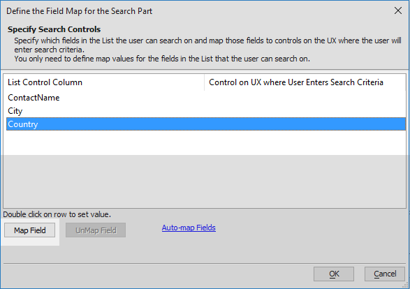Click ContactName's search control cell
This screenshot has width=410, height=289.
tap(305, 98)
